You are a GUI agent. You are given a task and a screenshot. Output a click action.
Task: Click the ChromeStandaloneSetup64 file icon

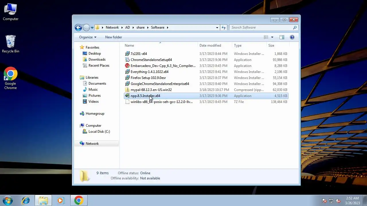[127, 60]
